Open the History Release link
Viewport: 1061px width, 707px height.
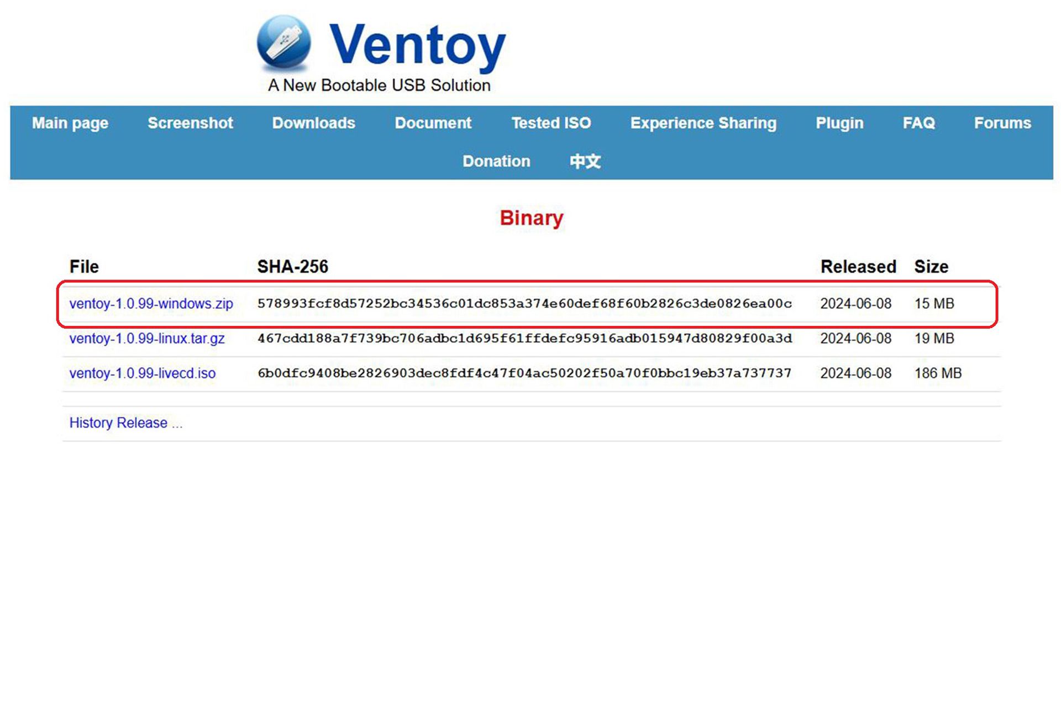pos(125,423)
